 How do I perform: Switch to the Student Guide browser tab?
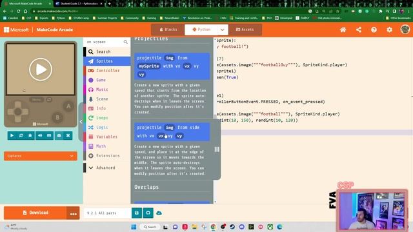pyautogui.click(x=79, y=4)
